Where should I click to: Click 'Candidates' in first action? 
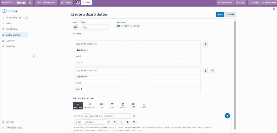pyautogui.click(x=82, y=50)
